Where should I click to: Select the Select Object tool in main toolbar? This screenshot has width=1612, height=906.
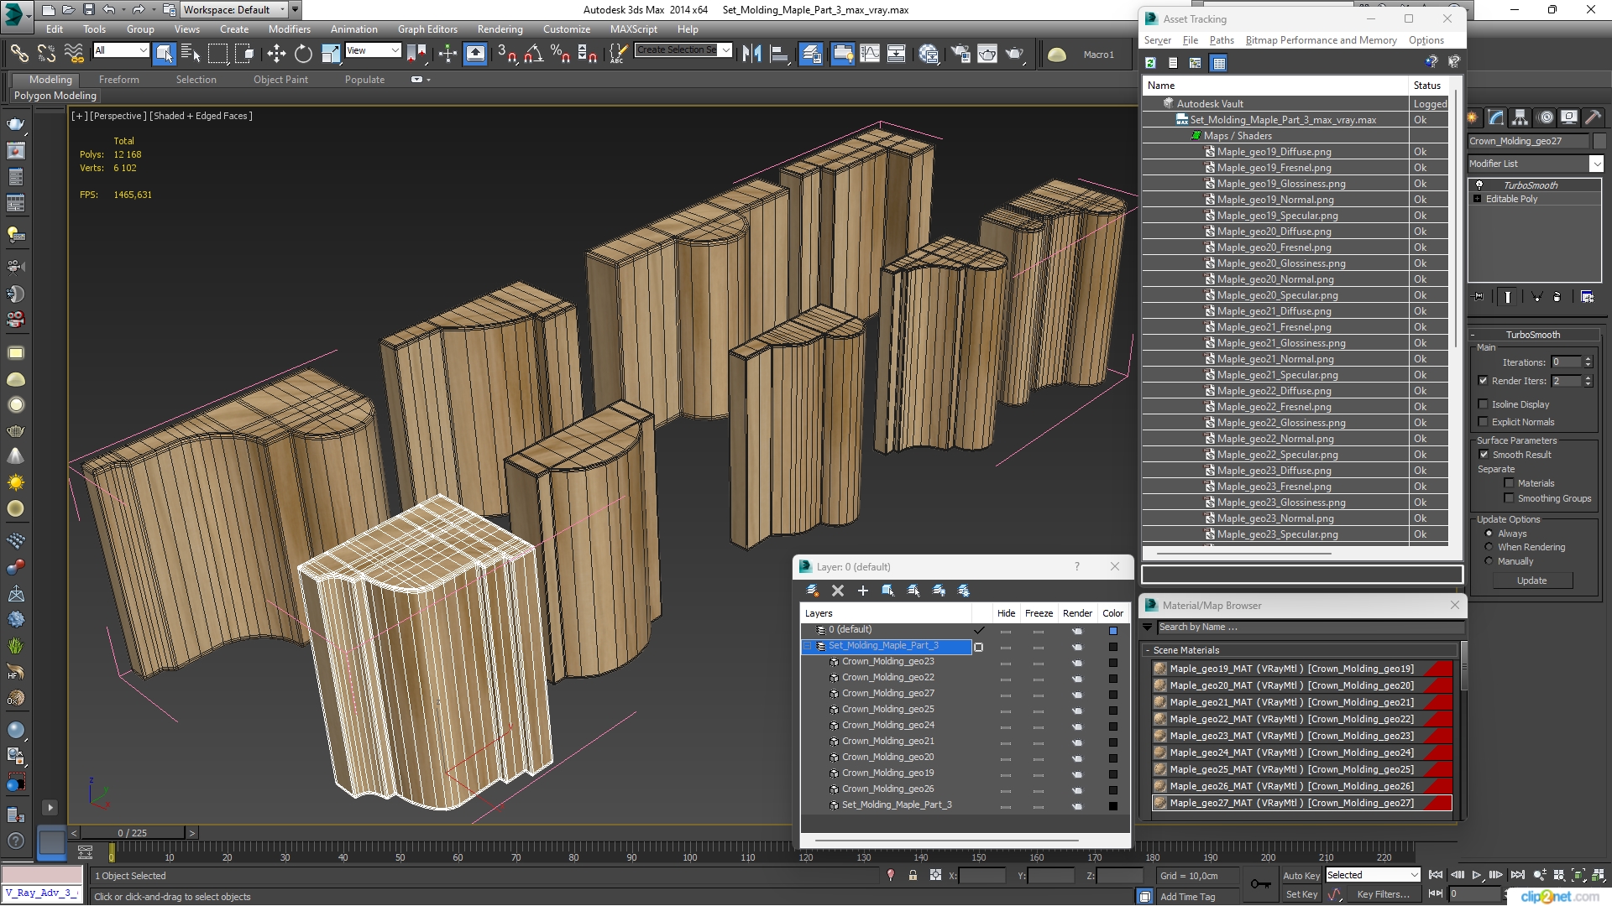pyautogui.click(x=164, y=54)
